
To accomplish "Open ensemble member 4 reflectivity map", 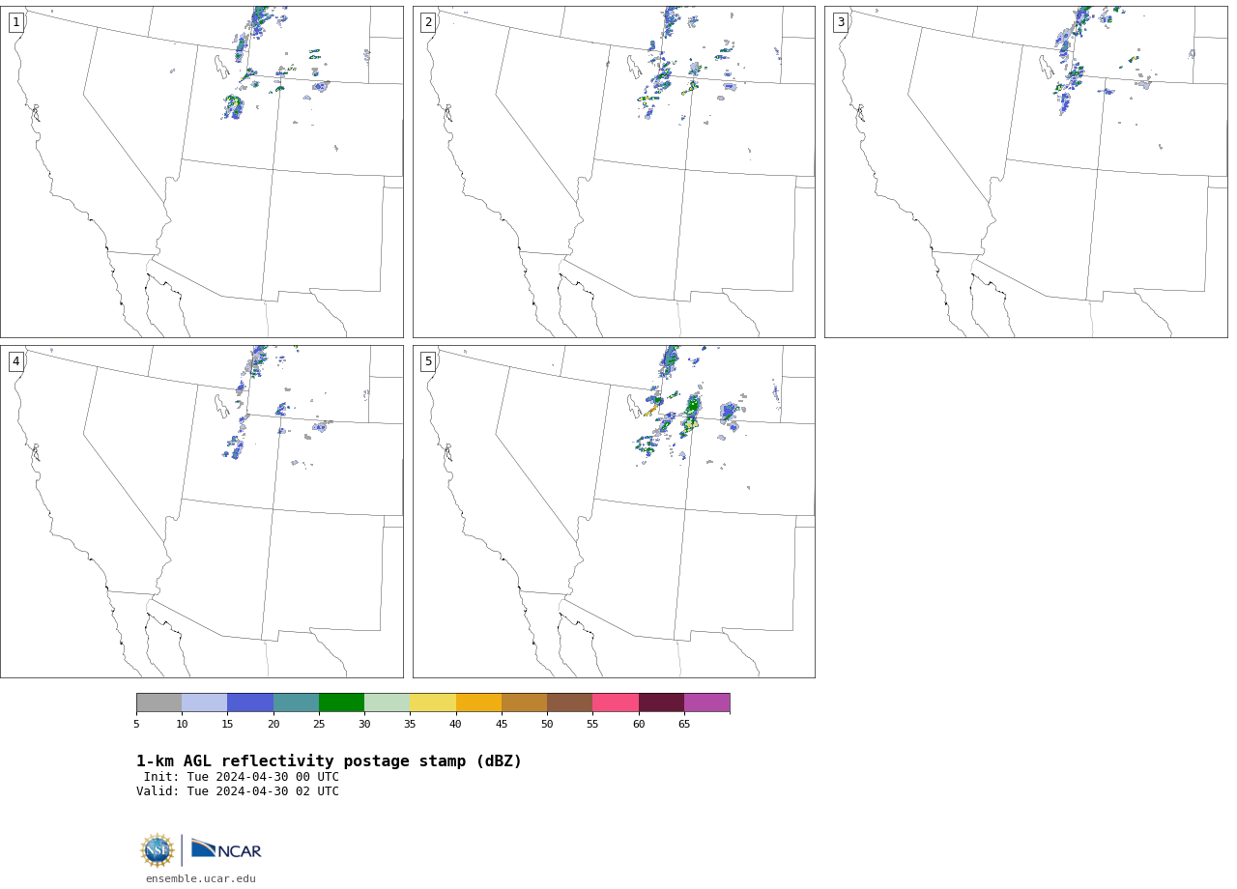I will [x=202, y=511].
